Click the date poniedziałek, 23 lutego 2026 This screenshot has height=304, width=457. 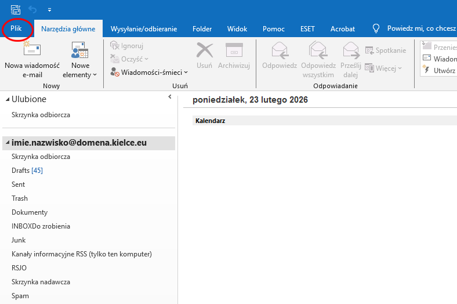pos(250,100)
